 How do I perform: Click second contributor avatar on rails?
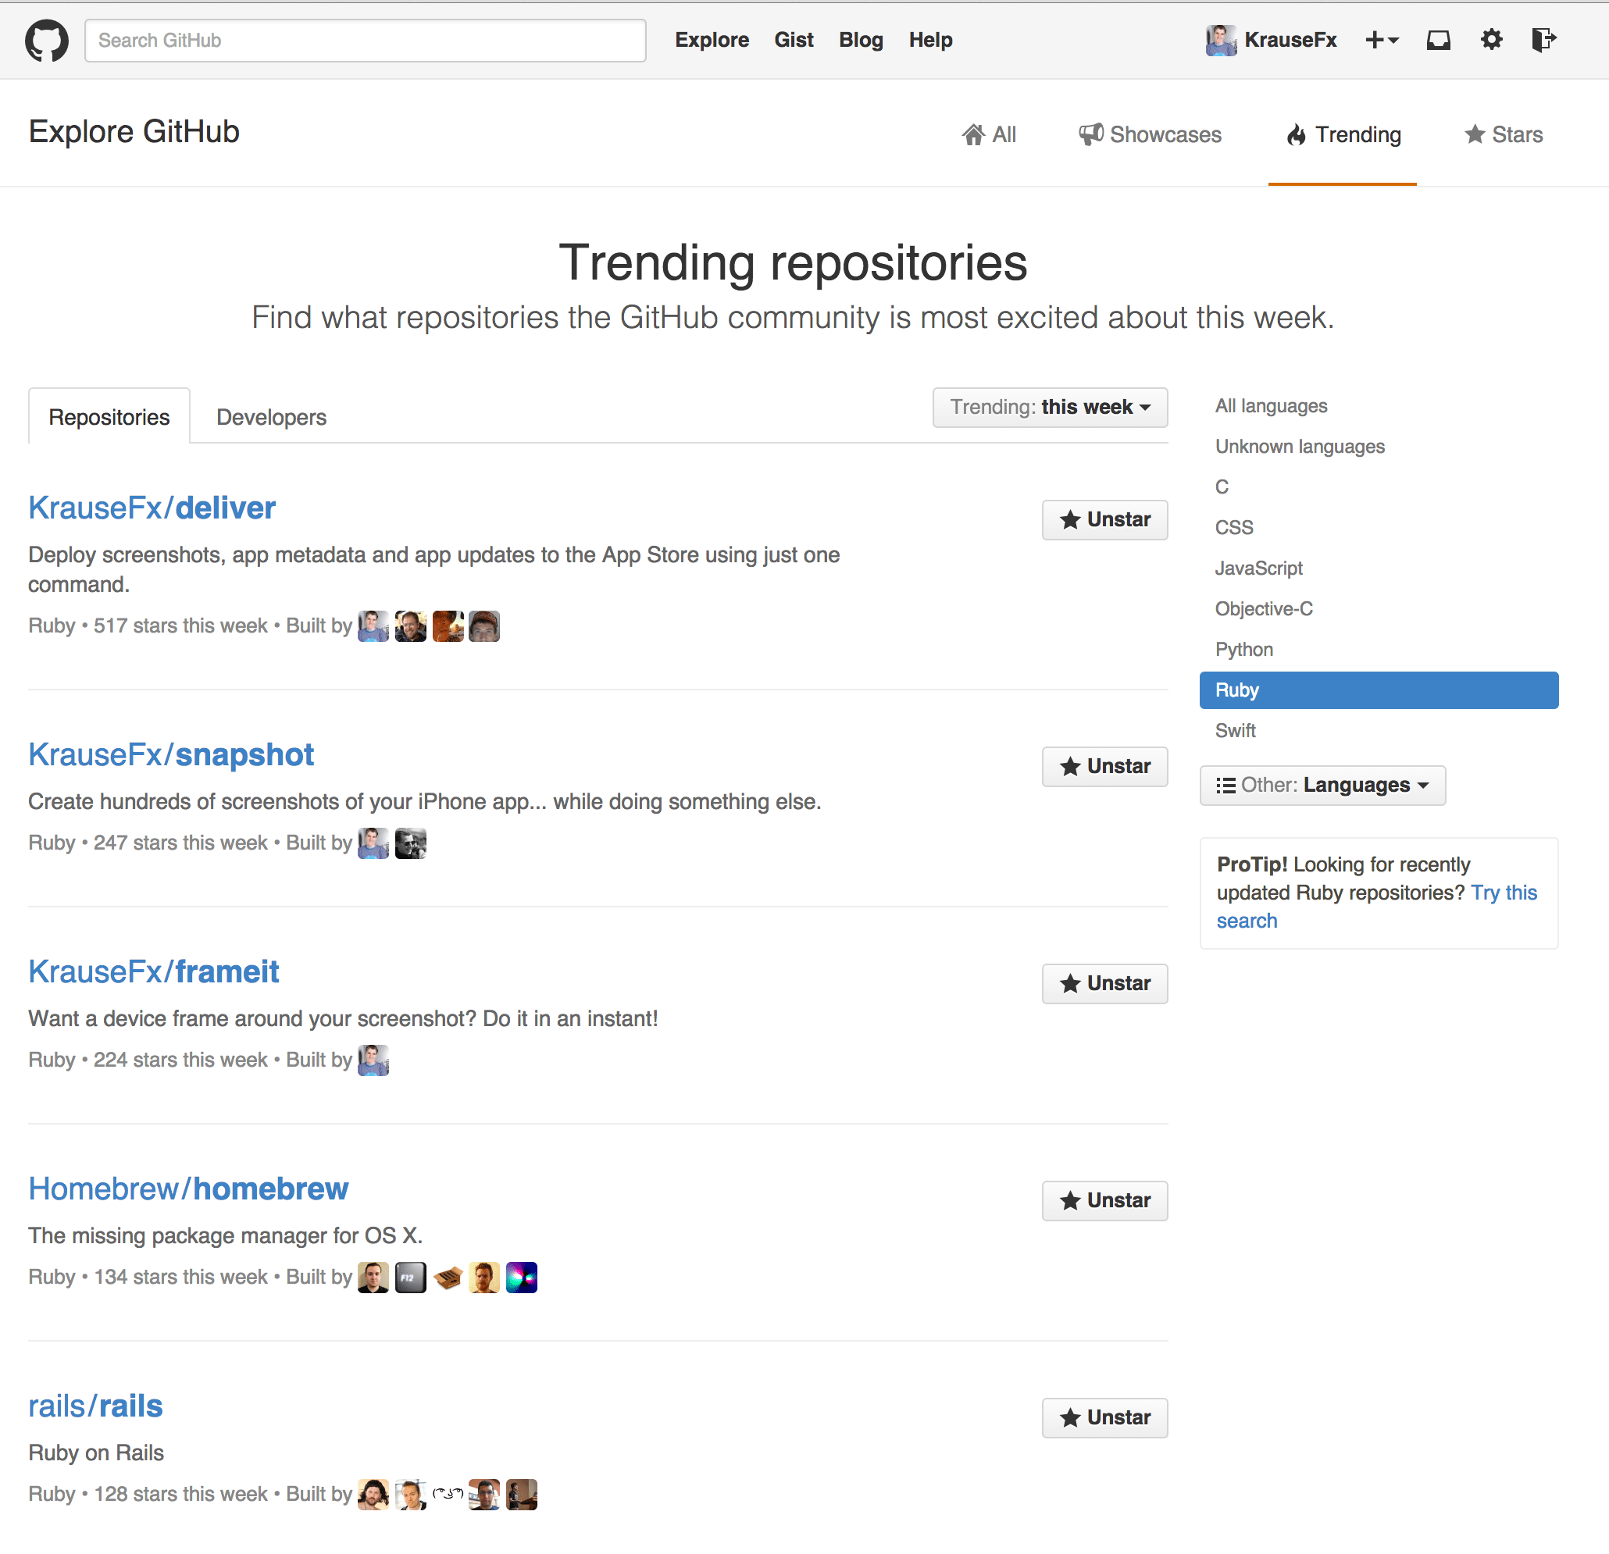[411, 1495]
